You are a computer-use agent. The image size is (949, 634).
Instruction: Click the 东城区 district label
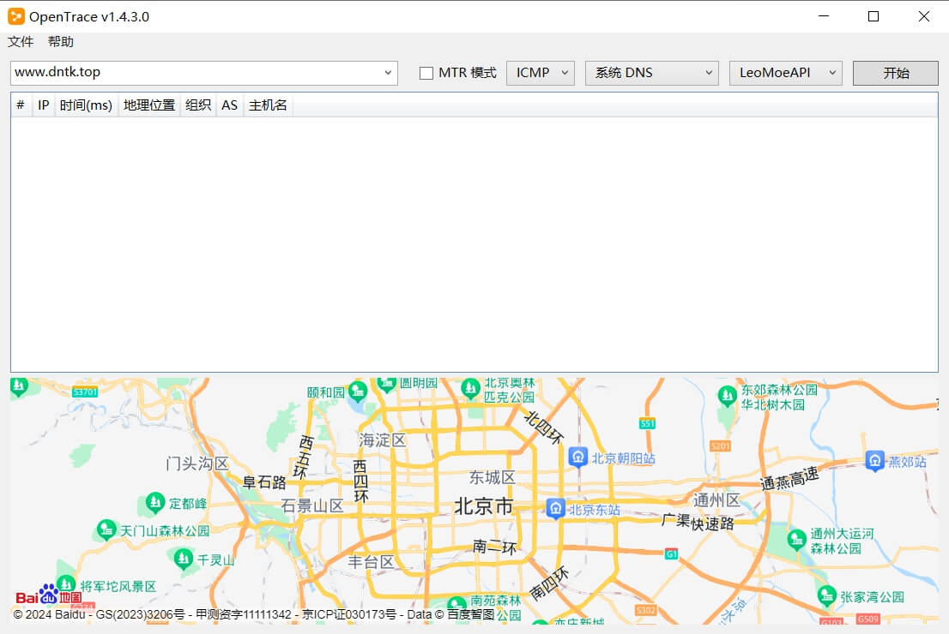pyautogui.click(x=492, y=477)
